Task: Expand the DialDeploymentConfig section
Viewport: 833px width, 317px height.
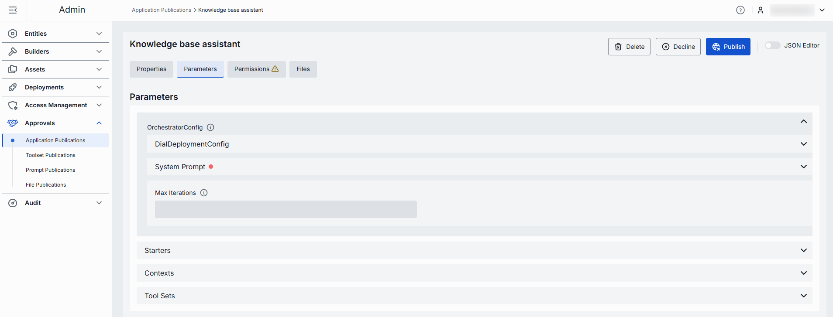Action: click(803, 144)
